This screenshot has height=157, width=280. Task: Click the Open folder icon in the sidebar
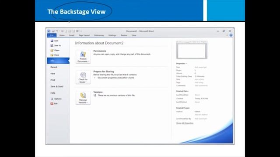[52, 50]
